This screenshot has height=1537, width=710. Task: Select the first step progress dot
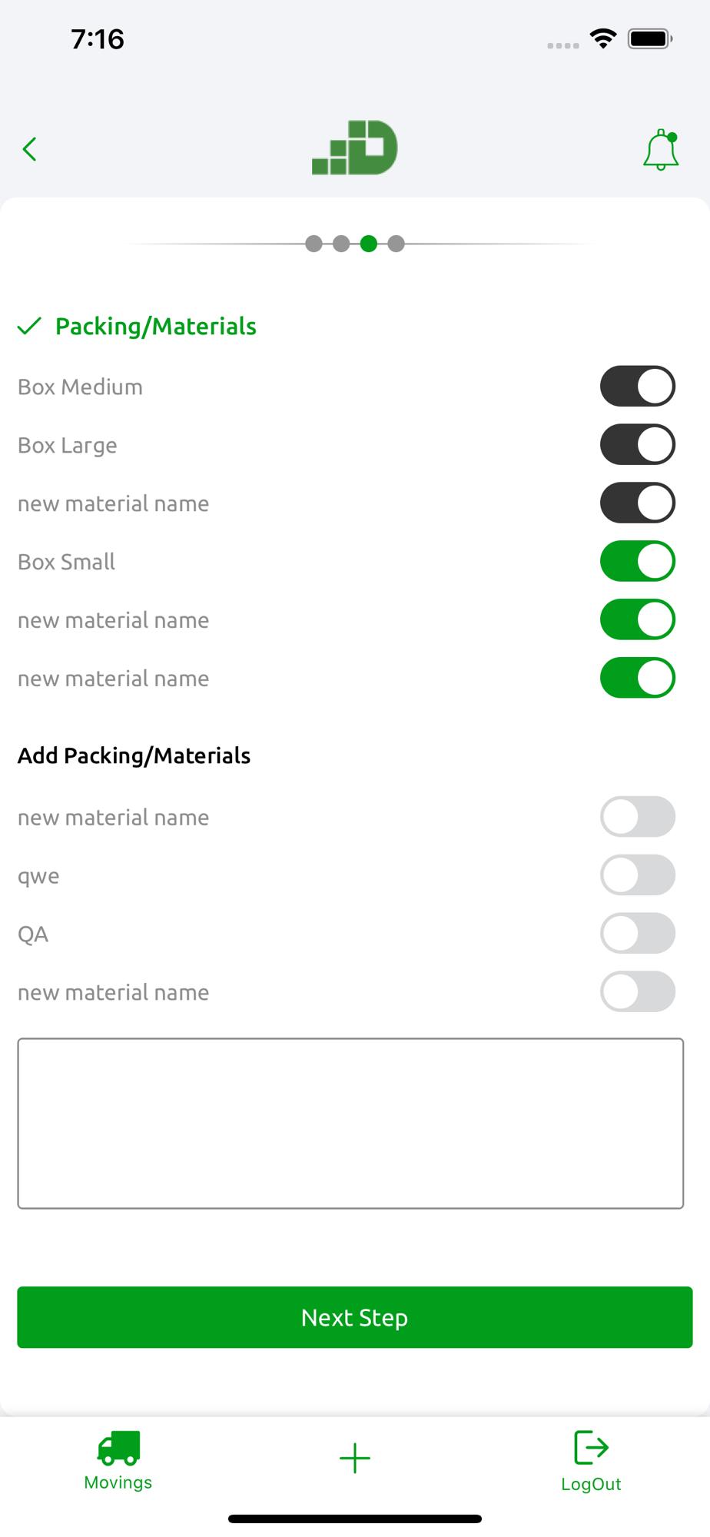point(314,244)
